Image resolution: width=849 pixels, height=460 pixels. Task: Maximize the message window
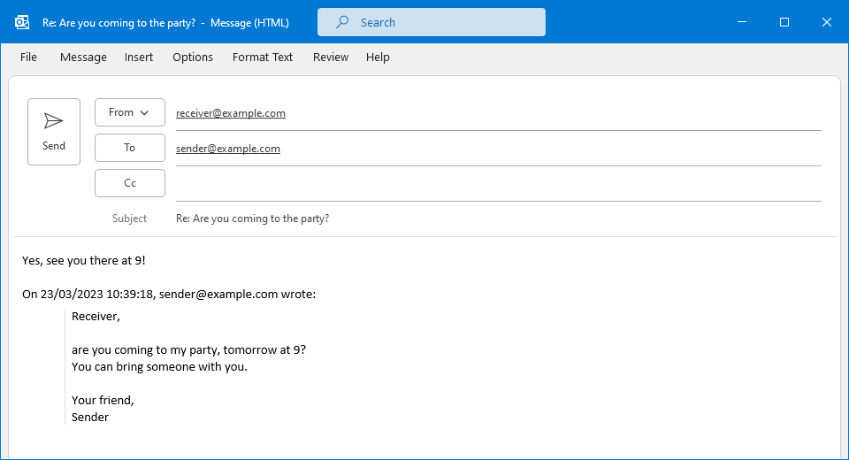click(784, 22)
